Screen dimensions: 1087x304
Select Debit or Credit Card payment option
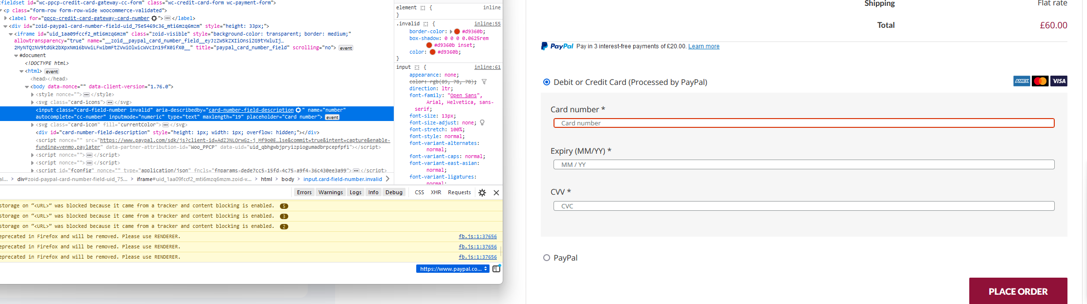pos(547,82)
